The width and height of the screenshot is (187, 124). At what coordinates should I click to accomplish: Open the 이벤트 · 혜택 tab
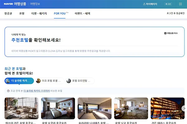tap(82, 14)
